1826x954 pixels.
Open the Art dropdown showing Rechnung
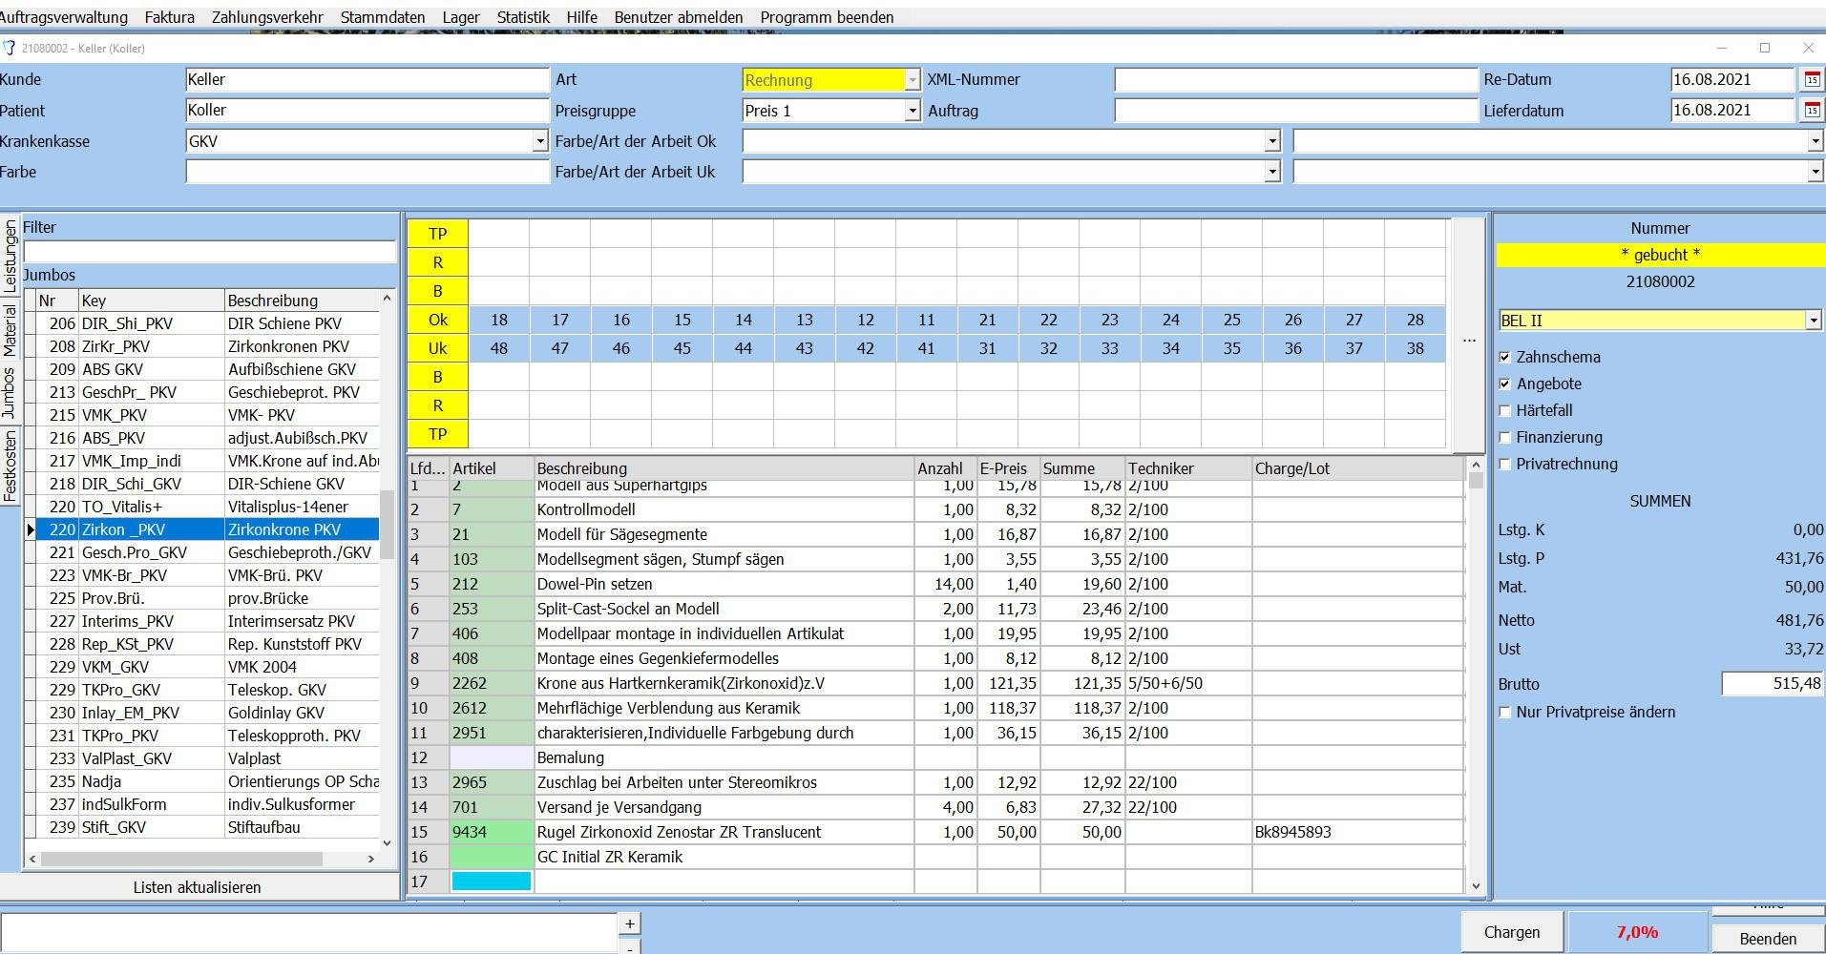[x=913, y=80]
